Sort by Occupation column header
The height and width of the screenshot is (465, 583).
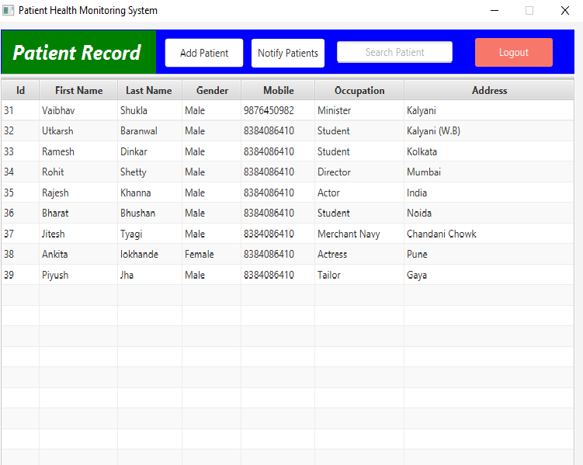pyautogui.click(x=359, y=90)
